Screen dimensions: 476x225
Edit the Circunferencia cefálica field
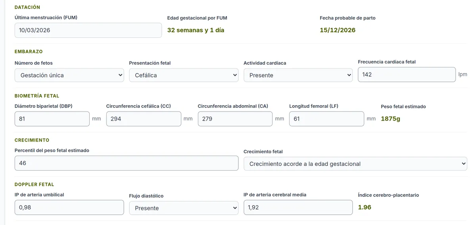coord(144,119)
